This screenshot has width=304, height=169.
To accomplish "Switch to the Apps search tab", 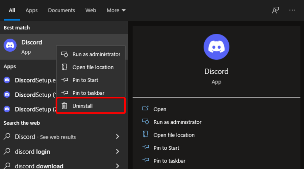I will [x=32, y=10].
